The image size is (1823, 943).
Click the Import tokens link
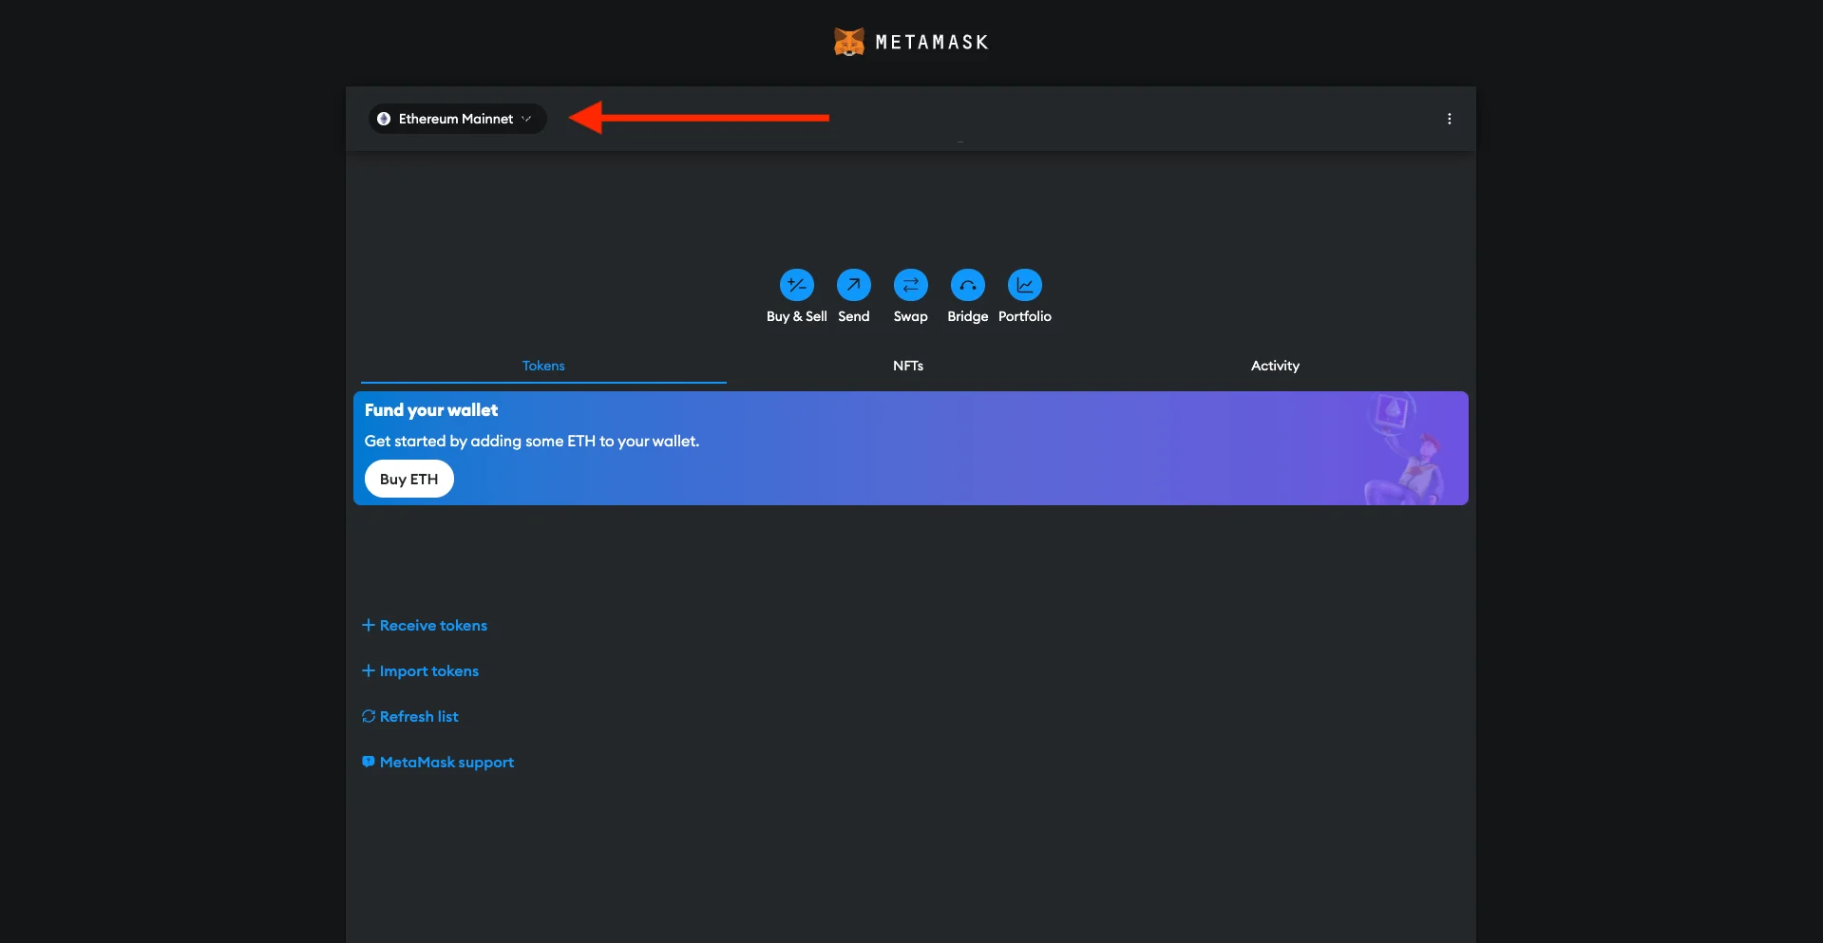[420, 670]
